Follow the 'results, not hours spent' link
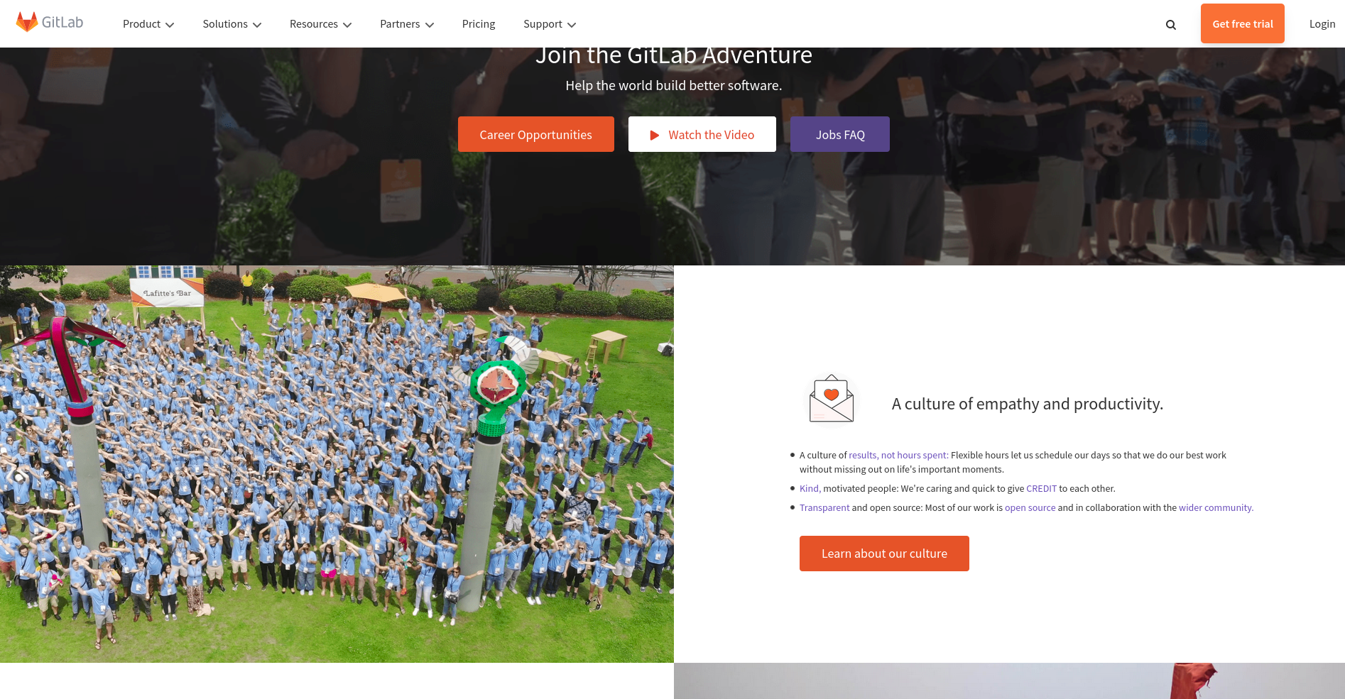 (x=898, y=456)
